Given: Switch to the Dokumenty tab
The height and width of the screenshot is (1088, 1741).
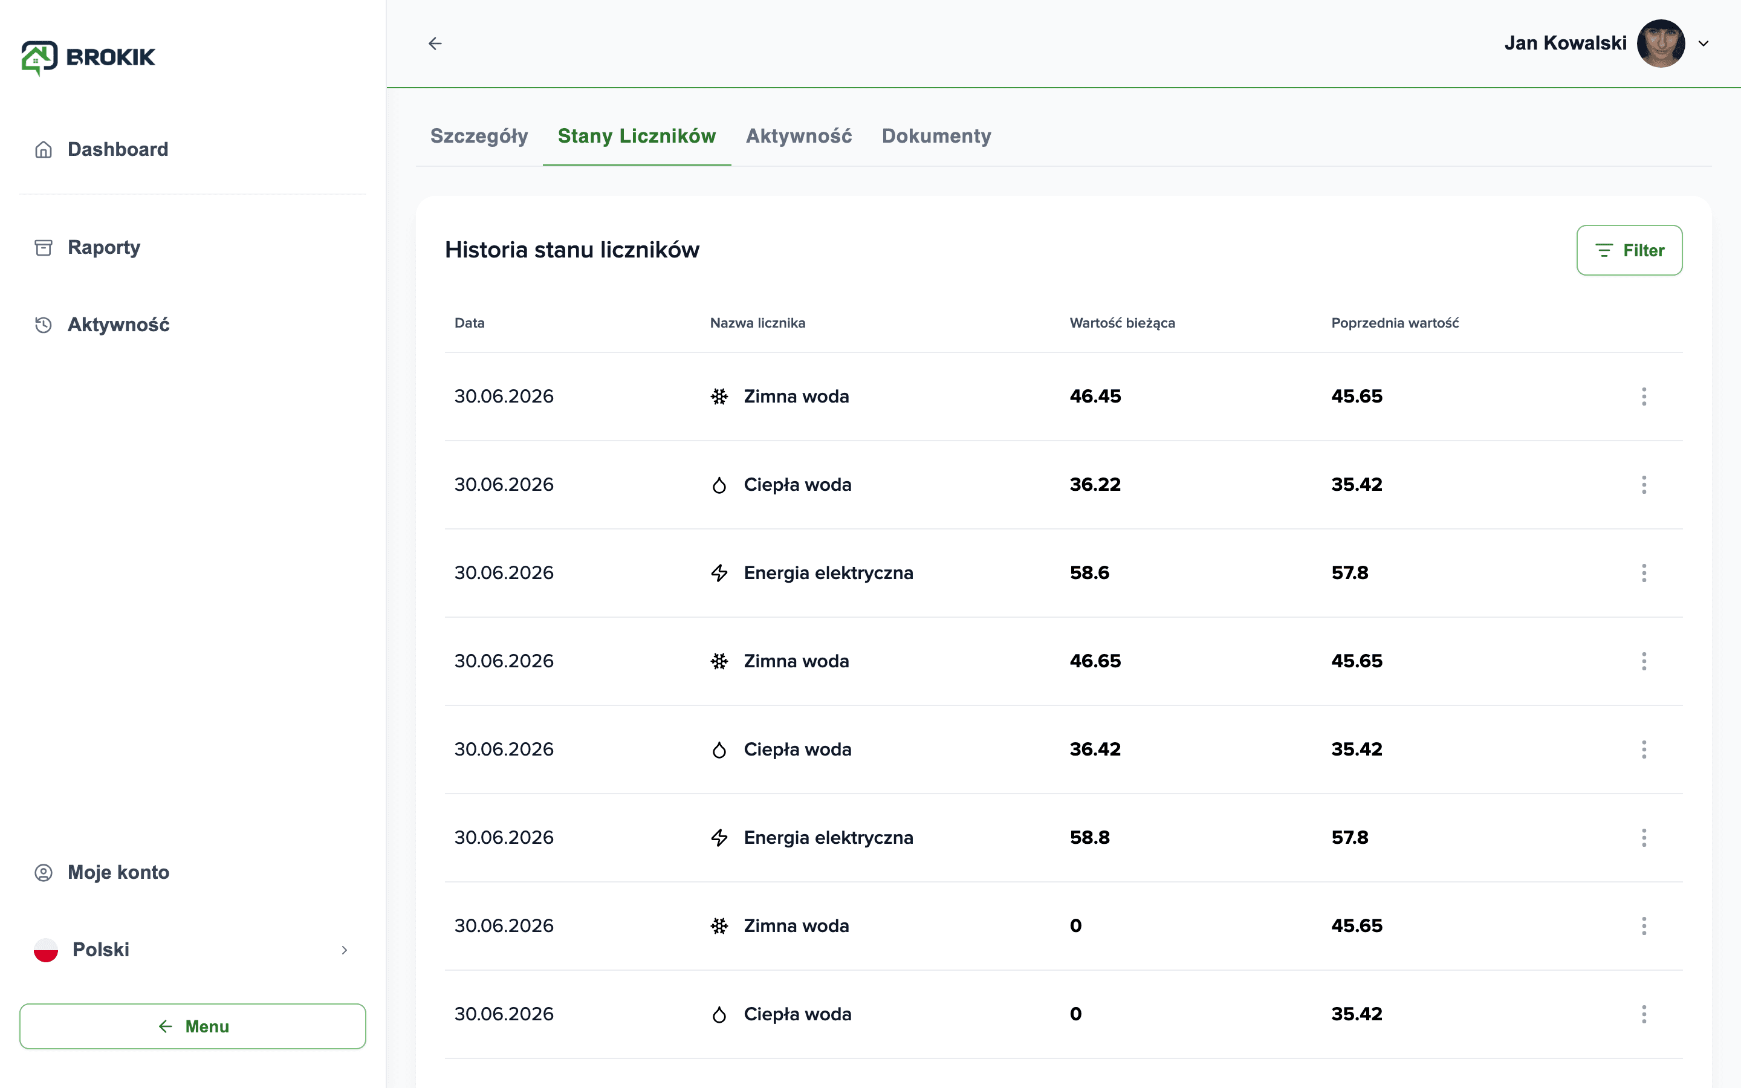Looking at the screenshot, I should tap(936, 136).
